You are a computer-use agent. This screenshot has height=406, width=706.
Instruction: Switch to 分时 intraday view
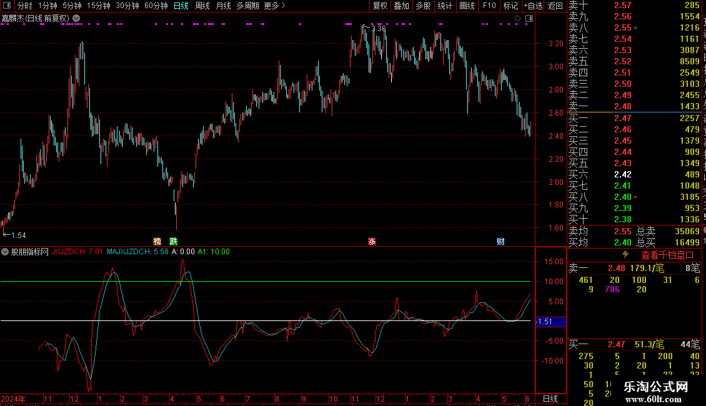tap(25, 6)
